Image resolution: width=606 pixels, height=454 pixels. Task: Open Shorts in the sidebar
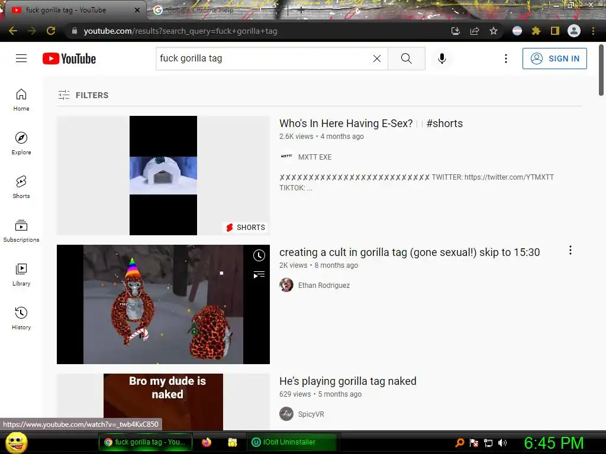point(21,187)
